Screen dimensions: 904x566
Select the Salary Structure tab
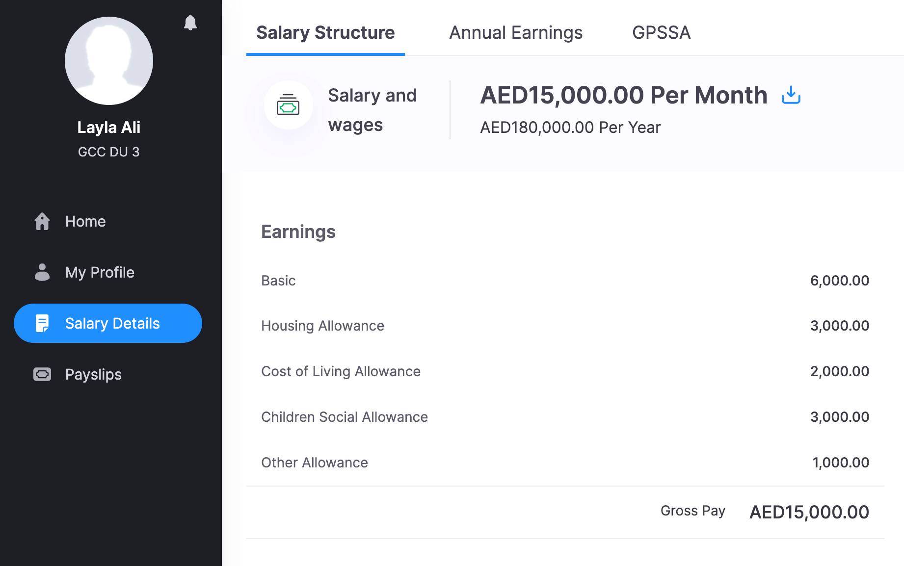[325, 32]
